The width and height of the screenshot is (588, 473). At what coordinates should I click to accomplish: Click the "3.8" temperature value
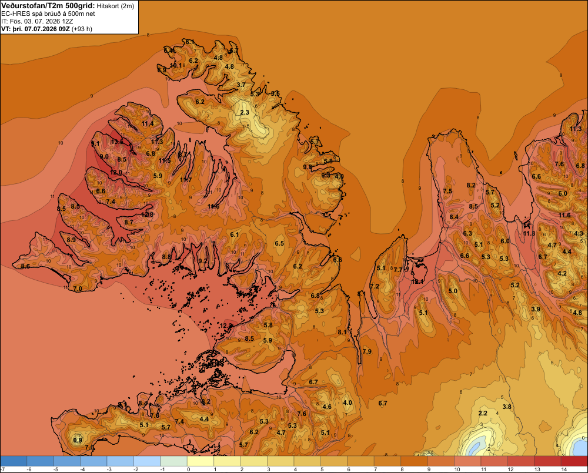coord(507,407)
